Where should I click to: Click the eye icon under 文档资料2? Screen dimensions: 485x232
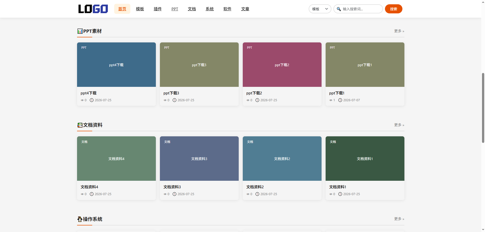[x=248, y=194]
